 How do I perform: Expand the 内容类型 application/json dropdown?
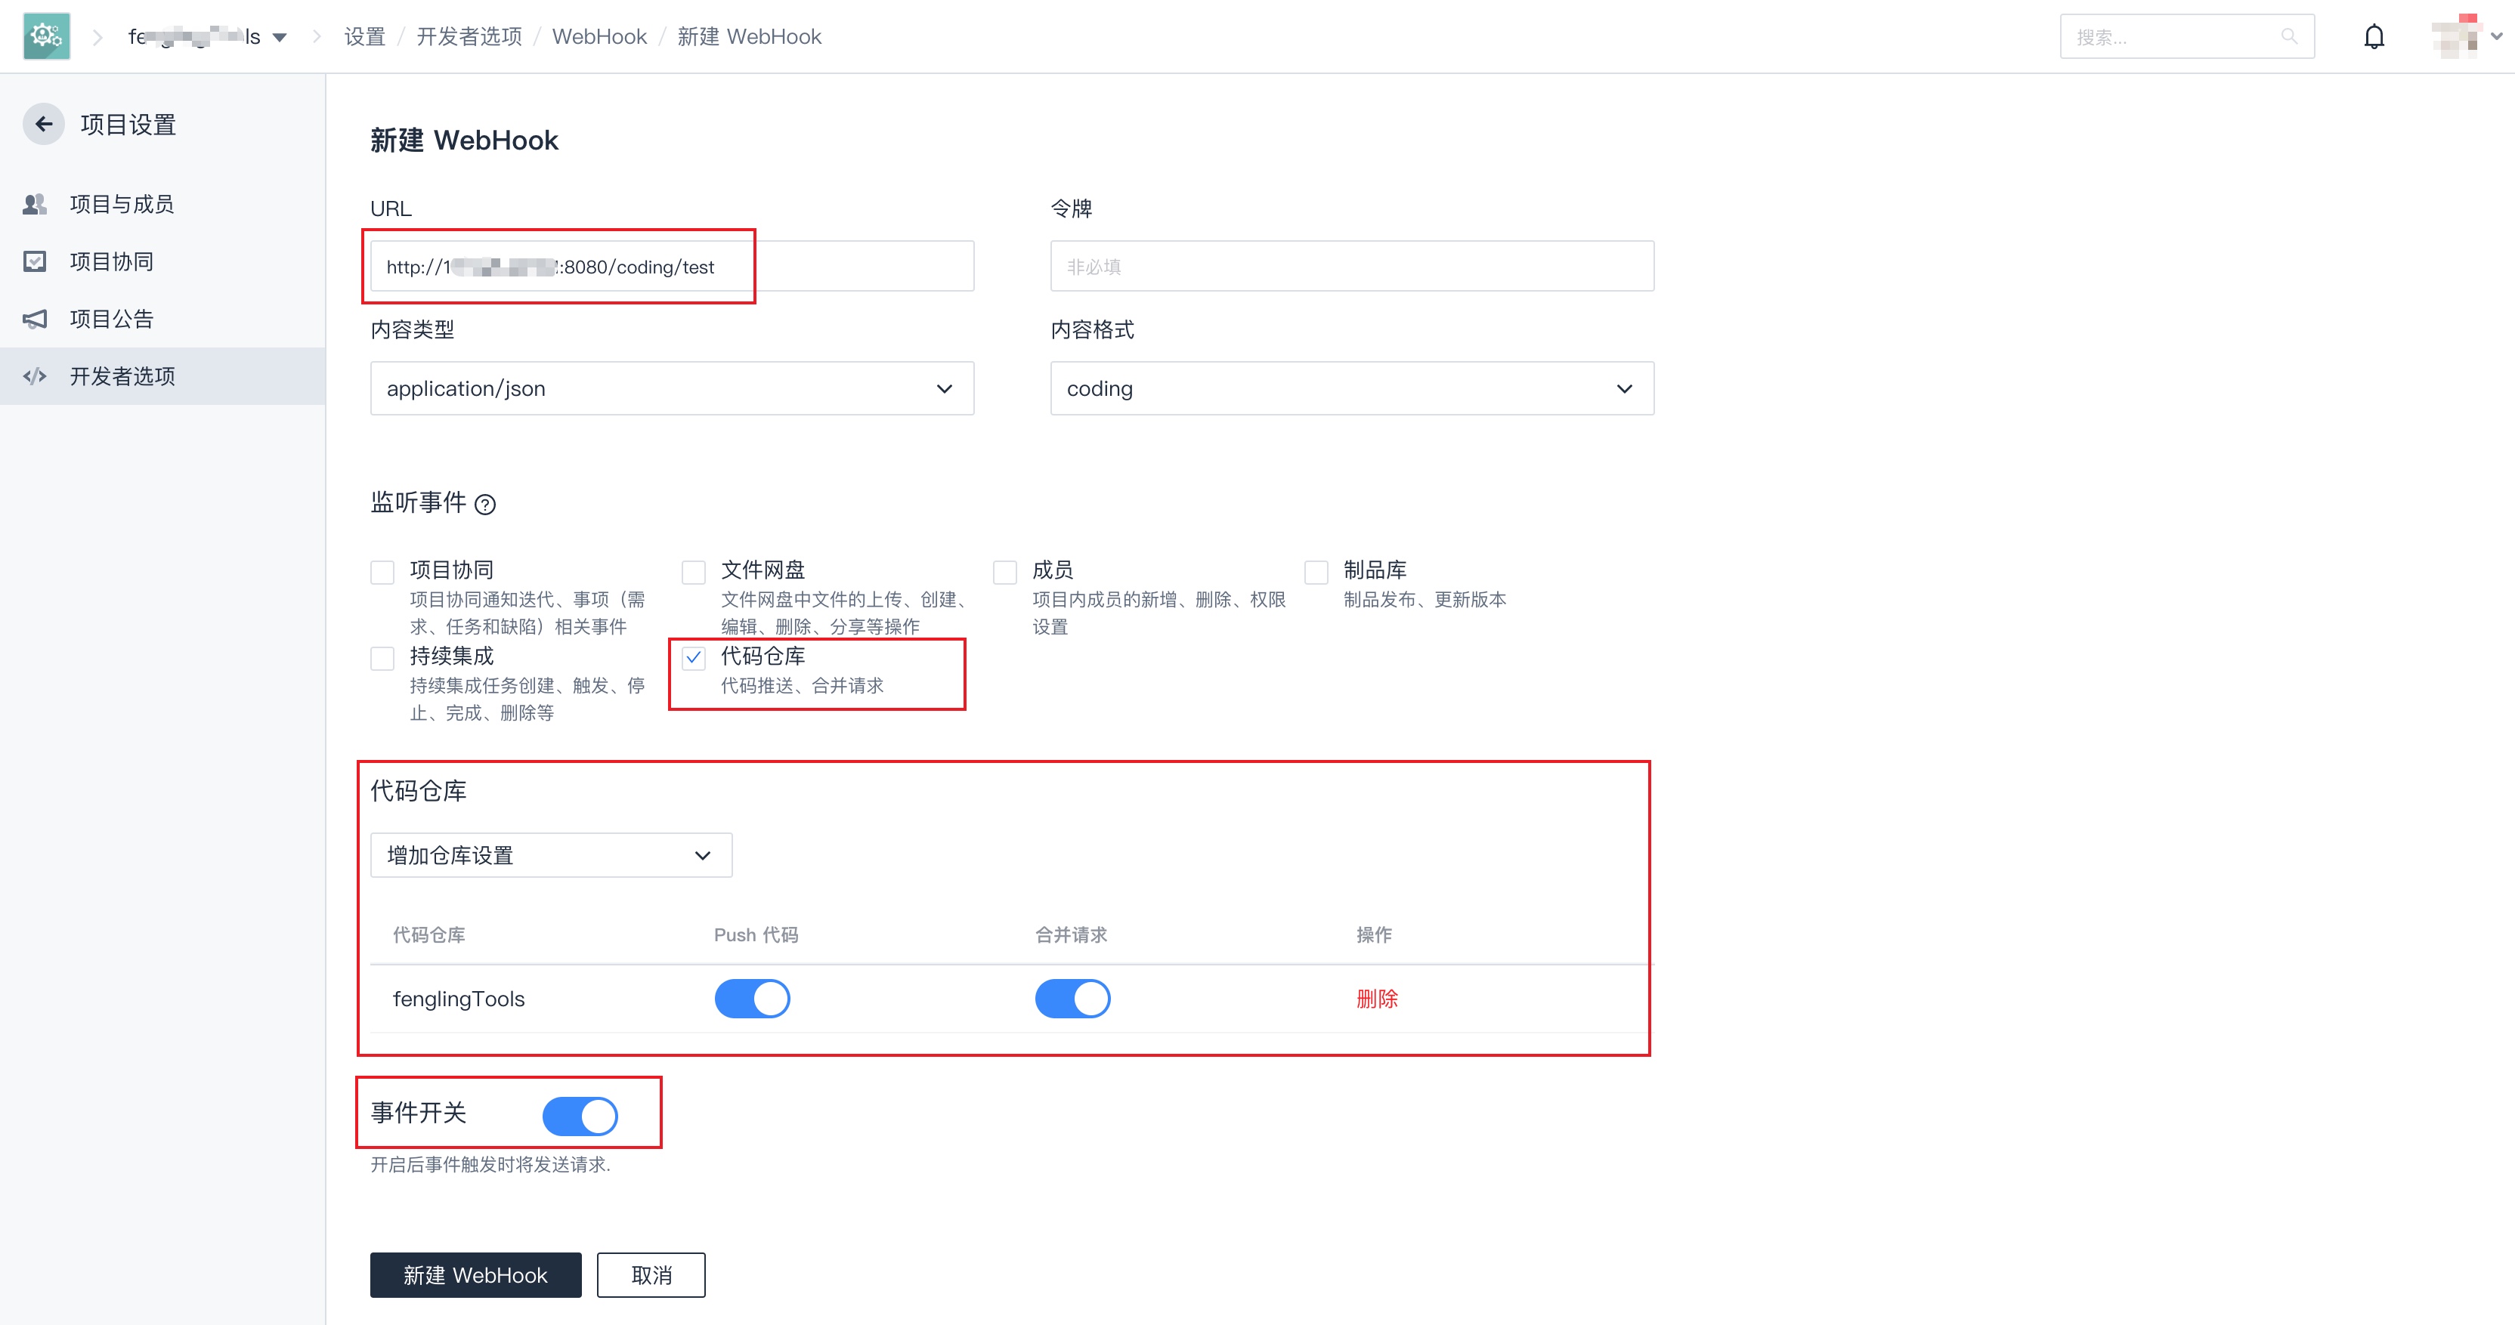point(672,388)
